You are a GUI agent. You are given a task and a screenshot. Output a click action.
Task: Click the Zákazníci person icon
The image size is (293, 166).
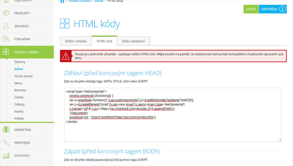[x=6, y=26]
